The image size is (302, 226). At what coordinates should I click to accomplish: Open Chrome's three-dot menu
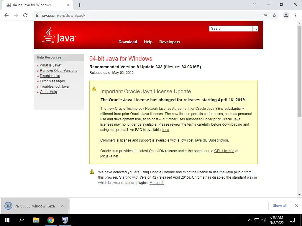coord(296,15)
